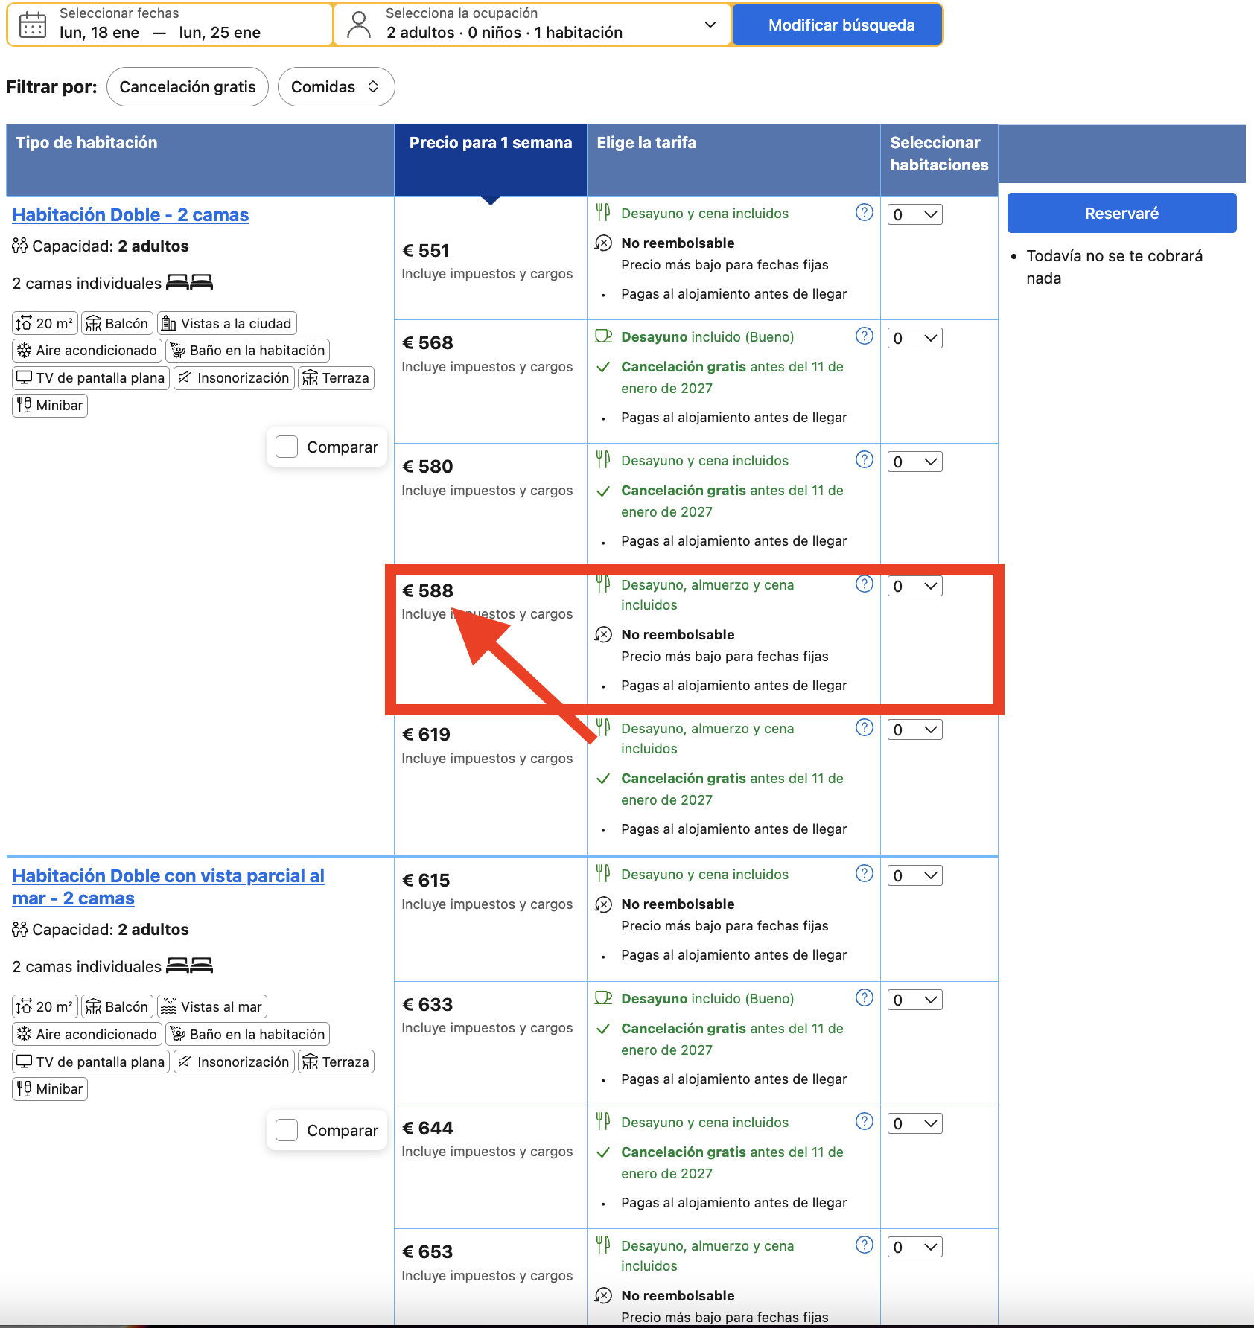Open info icon for €588 rate

point(864,584)
